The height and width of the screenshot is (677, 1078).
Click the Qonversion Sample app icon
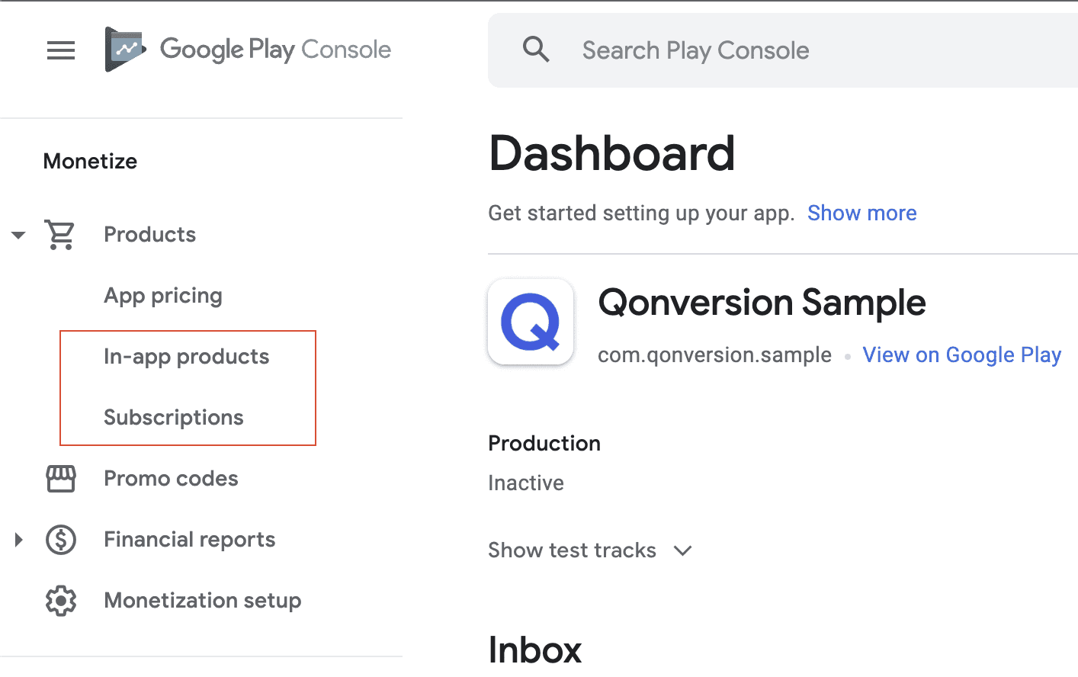coord(531,322)
